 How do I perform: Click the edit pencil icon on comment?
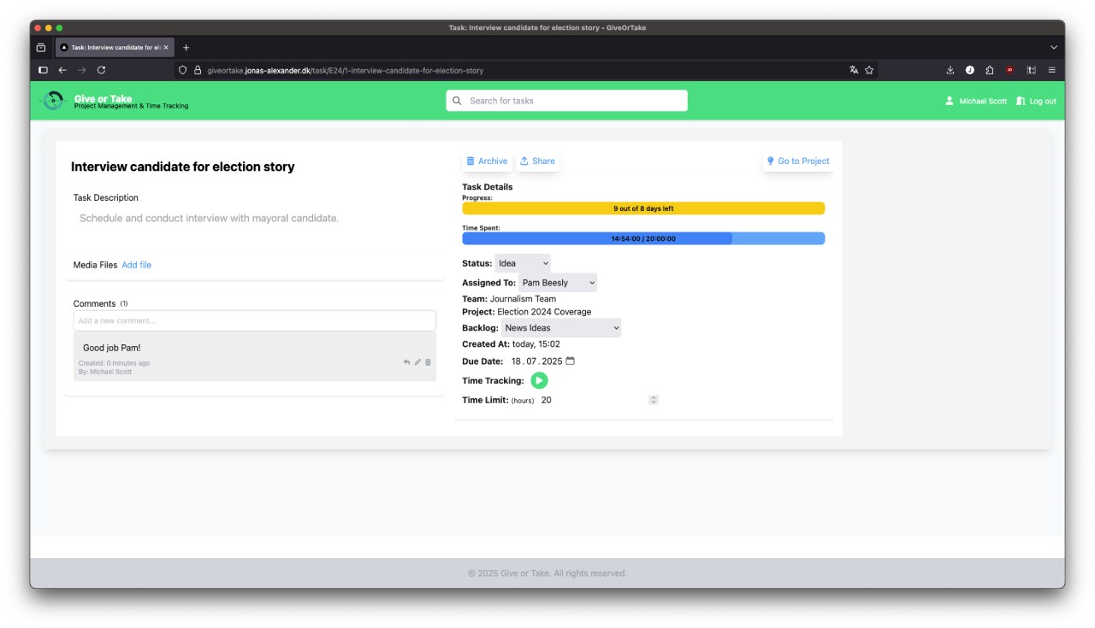click(417, 362)
